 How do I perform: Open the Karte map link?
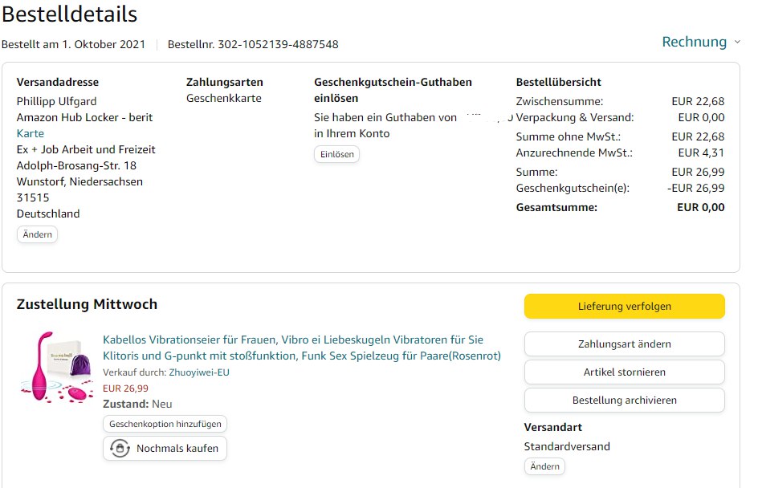31,133
